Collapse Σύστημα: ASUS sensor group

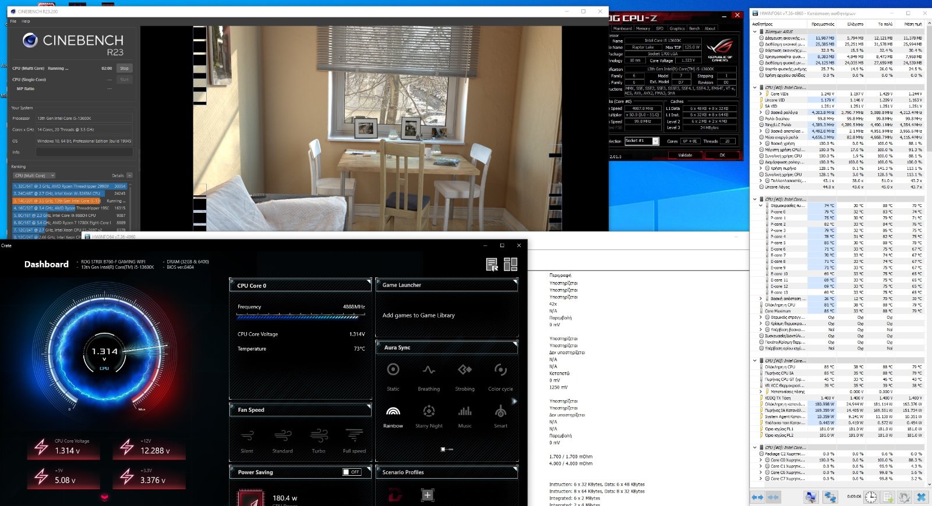756,32
